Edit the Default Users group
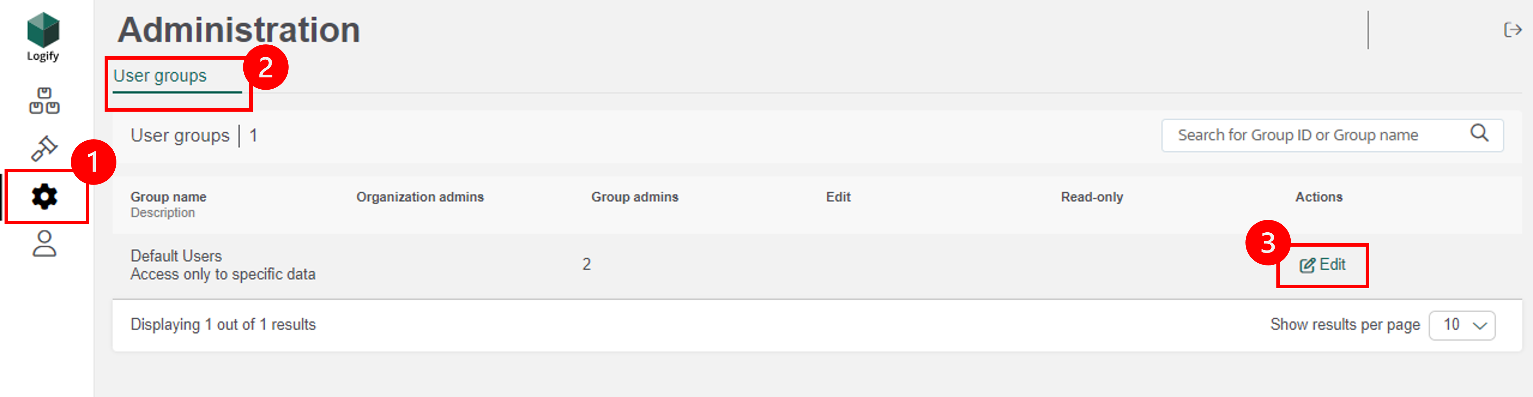 click(1322, 265)
